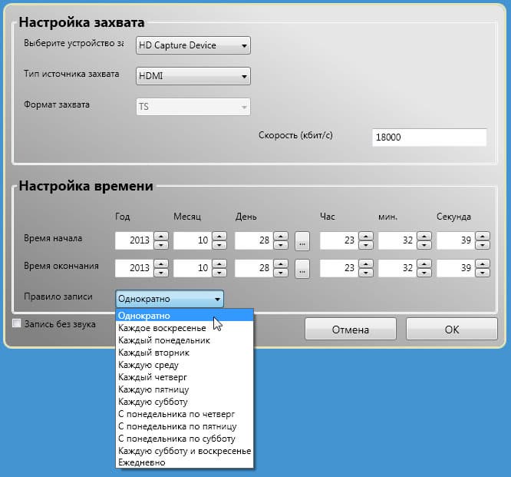
Task: Collapse the 'Правило записи' combo box
Action: [170, 299]
